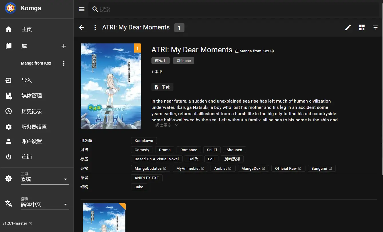383x232 pixels.
Task: Click the 下载 download button
Action: [162, 87]
